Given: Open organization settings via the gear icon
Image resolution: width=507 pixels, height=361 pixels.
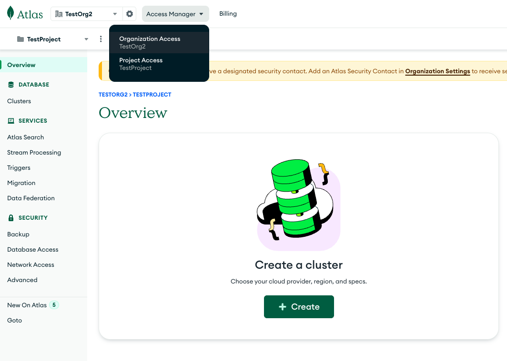Looking at the screenshot, I should point(129,13).
